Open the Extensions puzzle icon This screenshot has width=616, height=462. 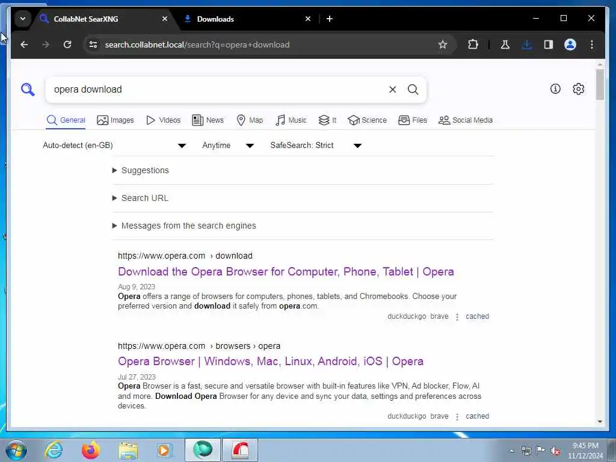click(x=473, y=45)
